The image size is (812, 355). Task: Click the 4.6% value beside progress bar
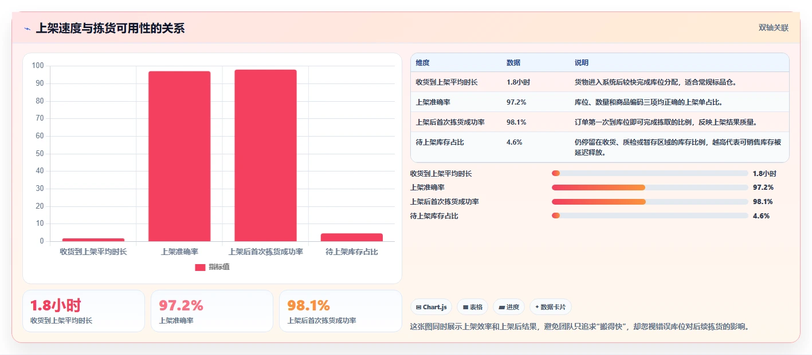[761, 216]
